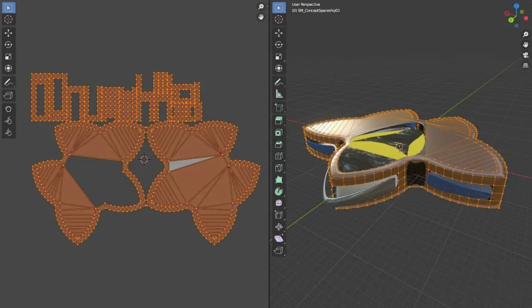The image size is (532, 308).
Task: Click the pan hand in 3D viewport
Action: coord(525,44)
